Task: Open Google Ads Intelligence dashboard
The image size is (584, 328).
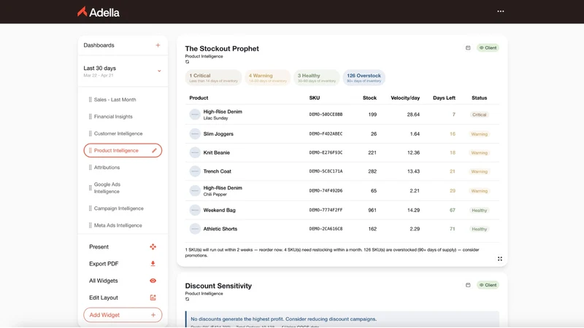Action: pos(107,188)
